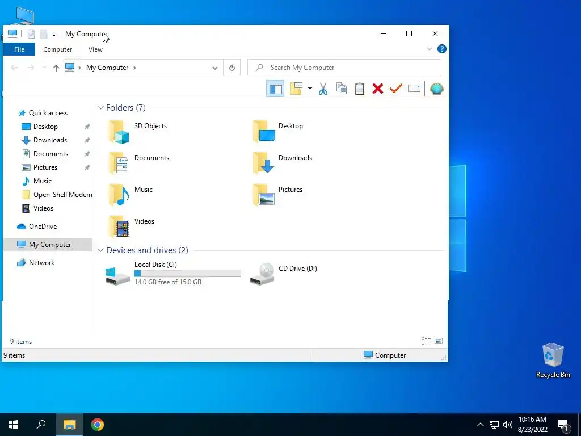This screenshot has width=581, height=436.
Task: Select the 3D Objects folder
Action: click(138, 132)
